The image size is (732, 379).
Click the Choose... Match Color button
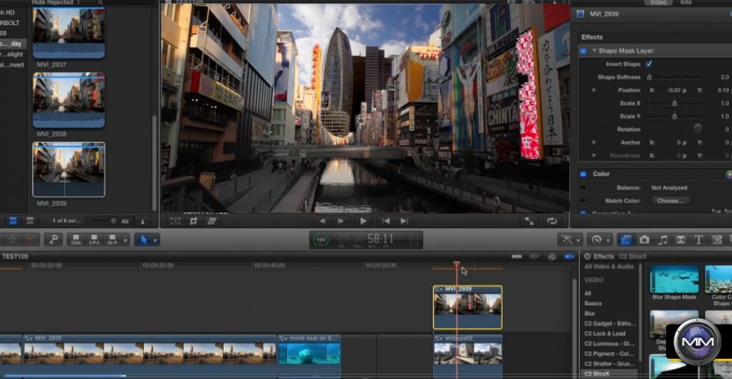(670, 200)
